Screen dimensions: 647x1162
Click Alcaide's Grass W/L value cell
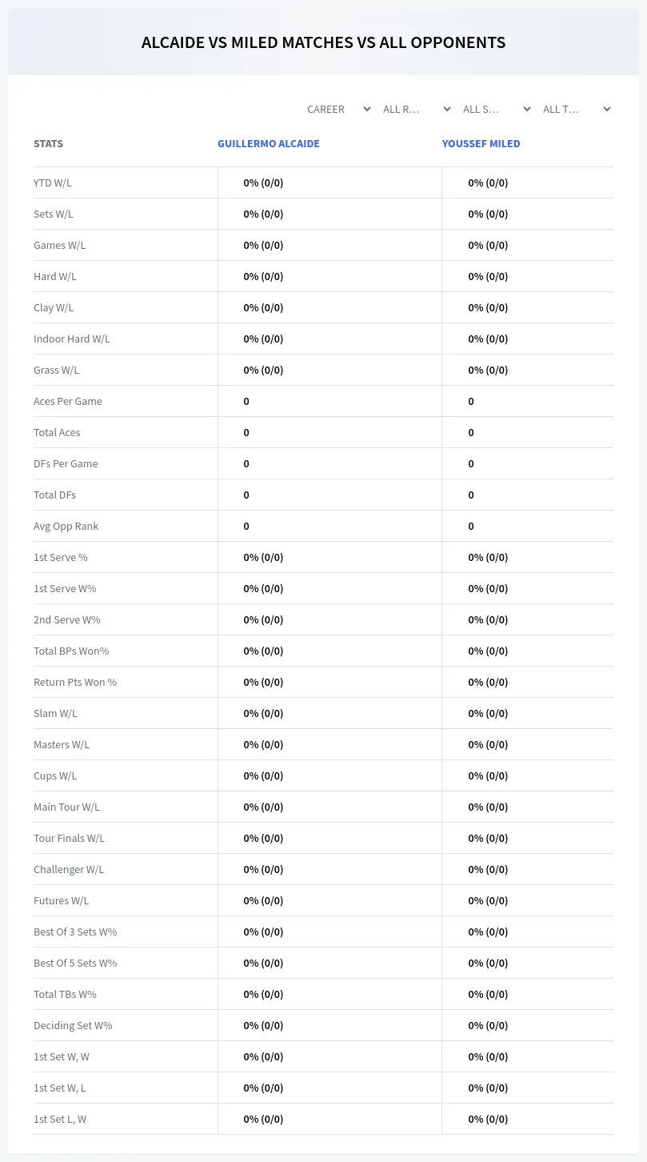[x=329, y=370]
